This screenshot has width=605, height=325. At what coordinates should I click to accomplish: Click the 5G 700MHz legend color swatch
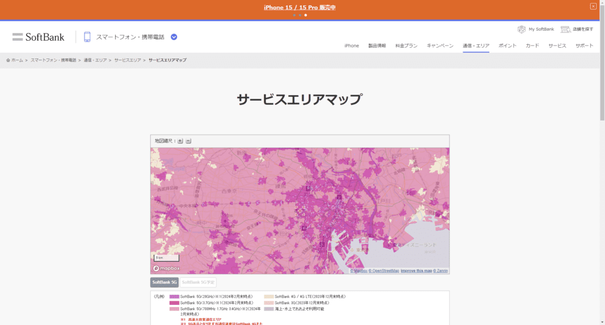(174, 309)
